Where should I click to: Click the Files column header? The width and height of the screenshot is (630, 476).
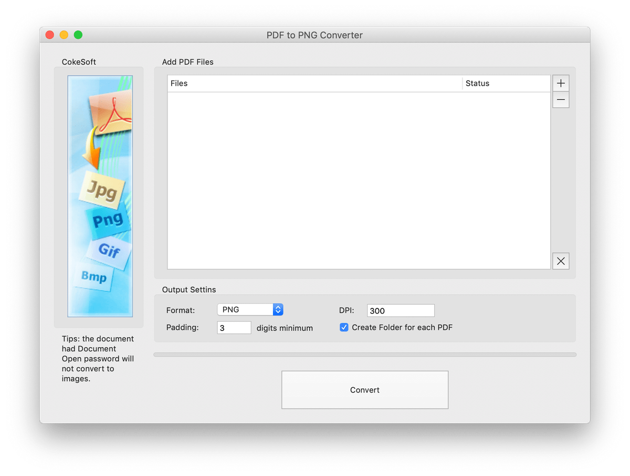[315, 84]
